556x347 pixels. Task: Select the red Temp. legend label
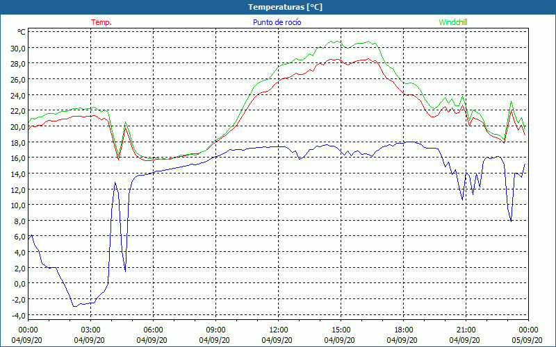101,22
